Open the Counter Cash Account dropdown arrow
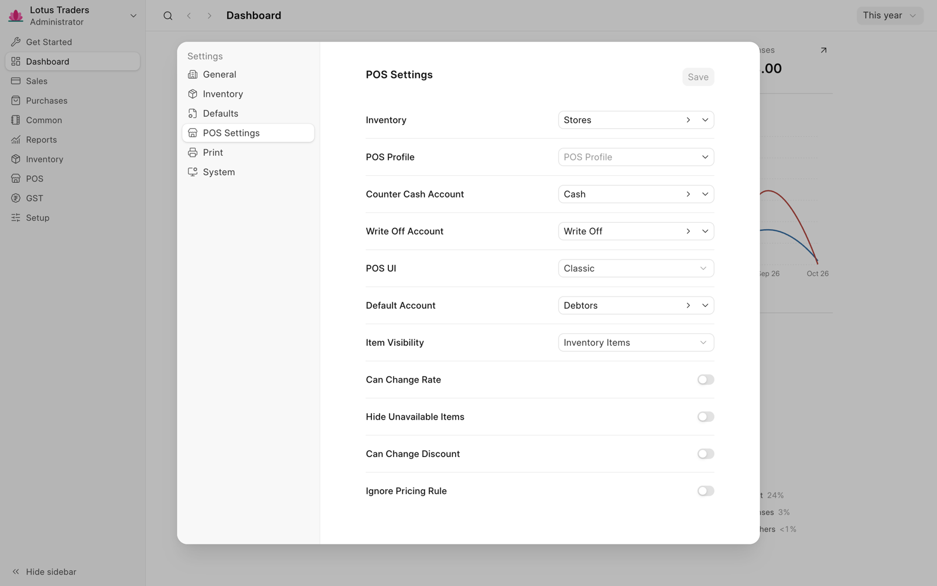This screenshot has width=937, height=586. point(705,194)
